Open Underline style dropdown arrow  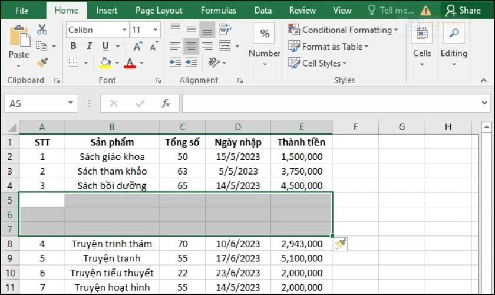118,47
